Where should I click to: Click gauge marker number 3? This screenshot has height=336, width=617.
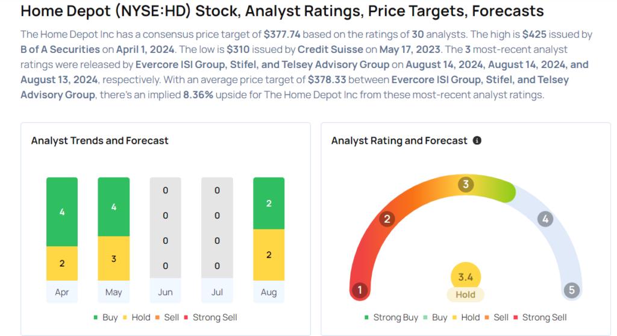click(466, 184)
